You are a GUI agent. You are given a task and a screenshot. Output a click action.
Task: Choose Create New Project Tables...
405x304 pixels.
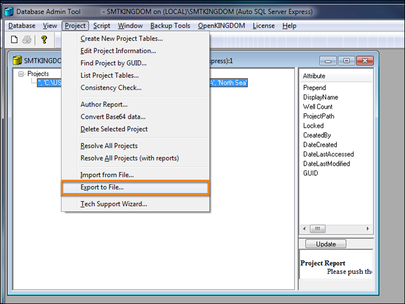point(135,39)
